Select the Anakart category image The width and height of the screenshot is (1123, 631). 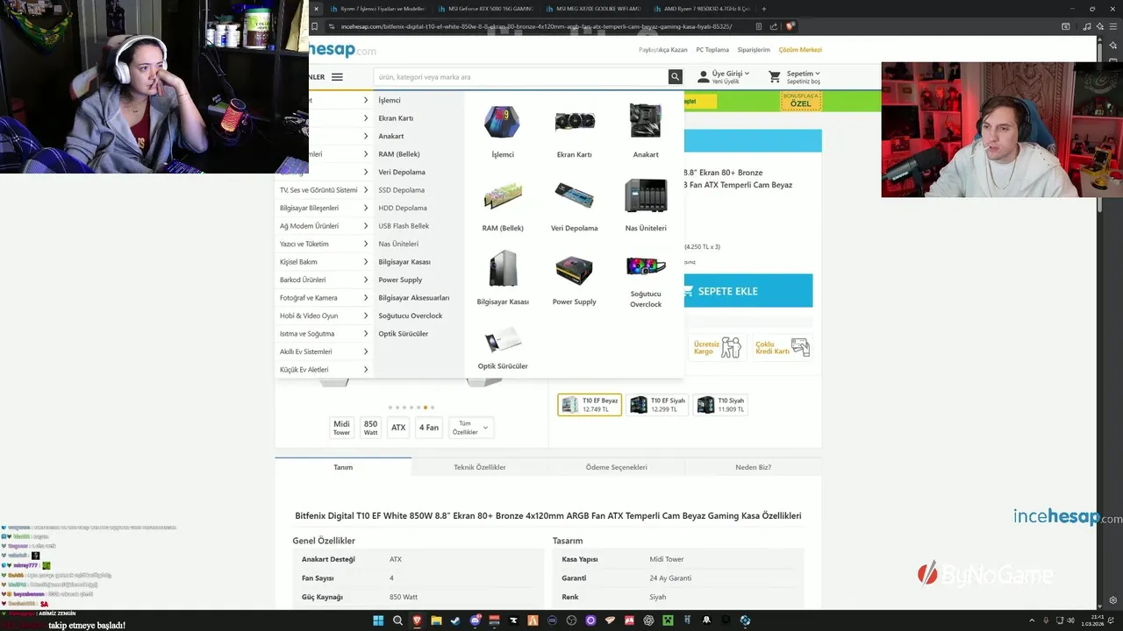pyautogui.click(x=646, y=121)
